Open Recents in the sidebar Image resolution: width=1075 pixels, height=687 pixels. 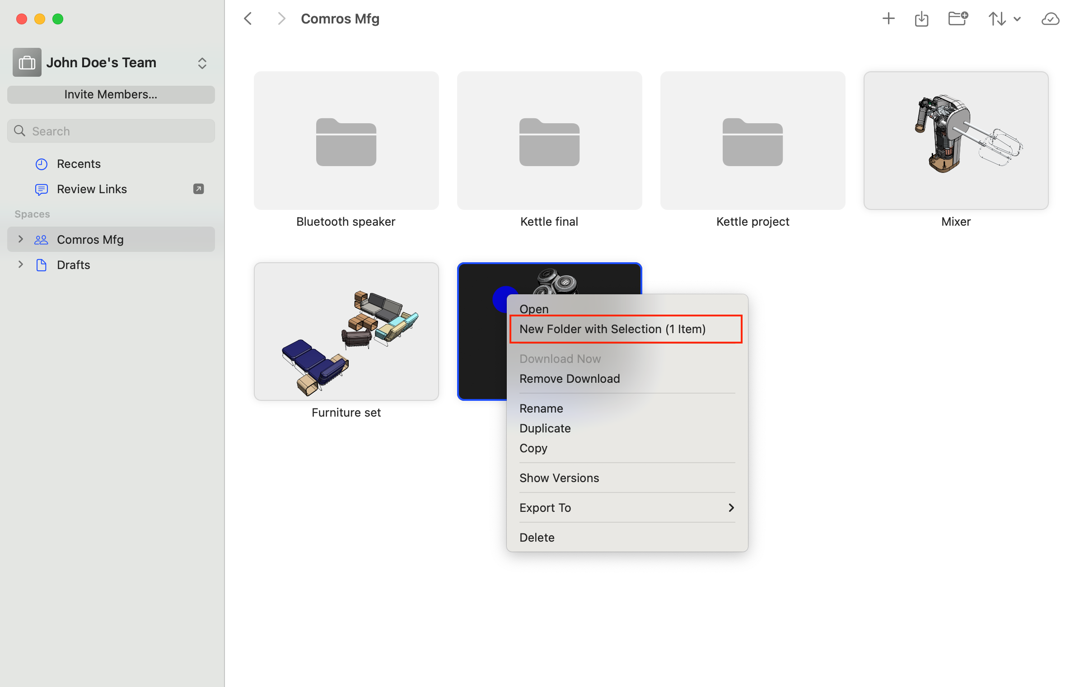pyautogui.click(x=111, y=164)
